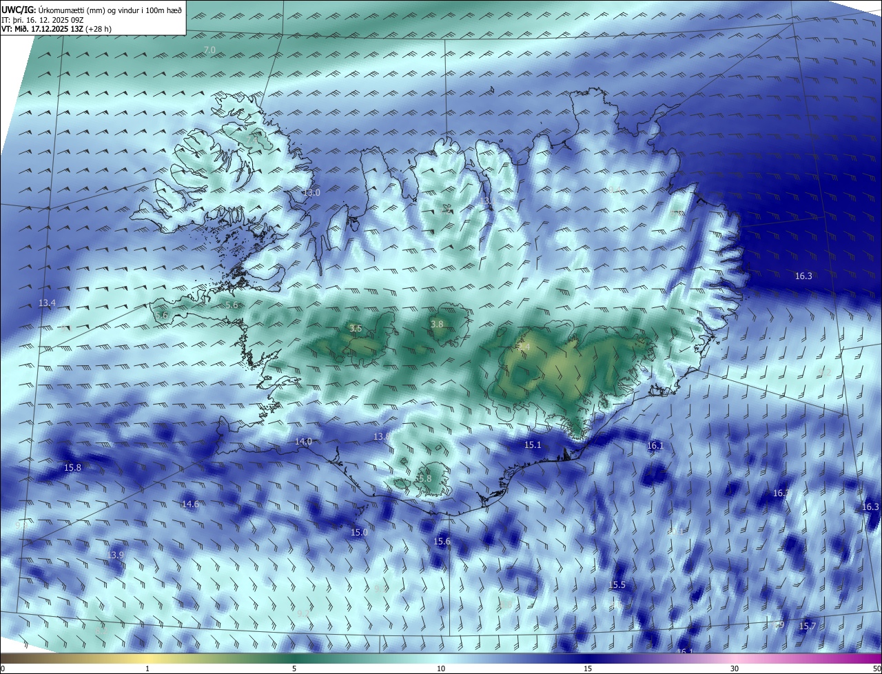The image size is (882, 674).
Task: Click the '10' tick on the color scale
Action: [x=441, y=669]
